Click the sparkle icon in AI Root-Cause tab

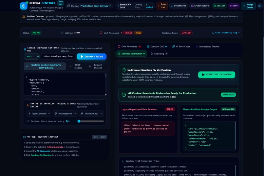(174, 47)
